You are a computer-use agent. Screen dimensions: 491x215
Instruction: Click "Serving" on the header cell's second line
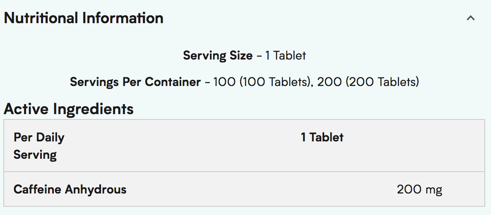point(35,155)
